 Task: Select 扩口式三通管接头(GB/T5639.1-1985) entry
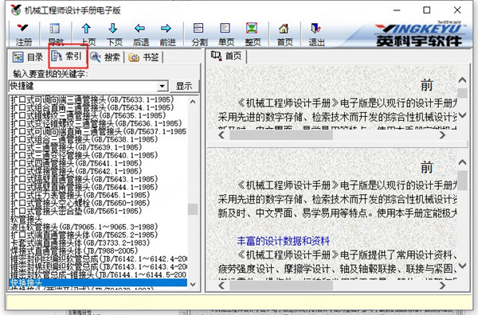point(76,147)
